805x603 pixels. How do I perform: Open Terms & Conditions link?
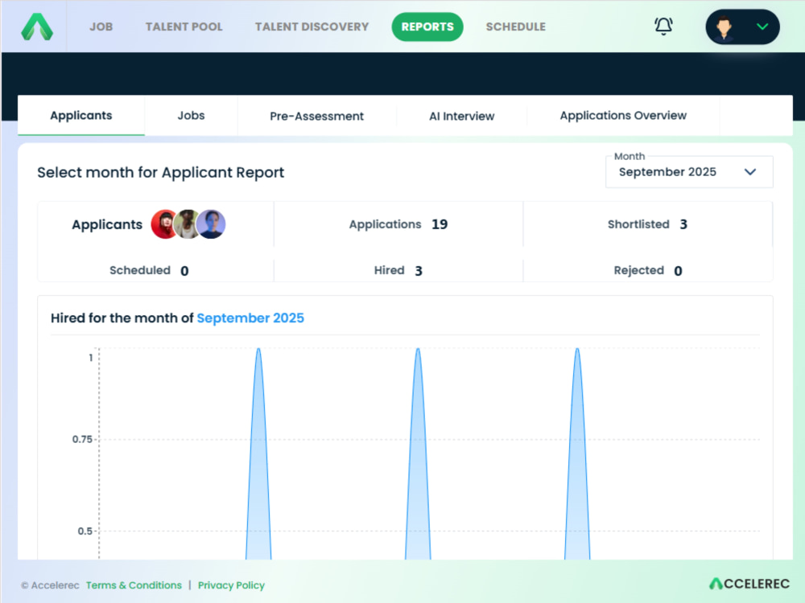134,585
